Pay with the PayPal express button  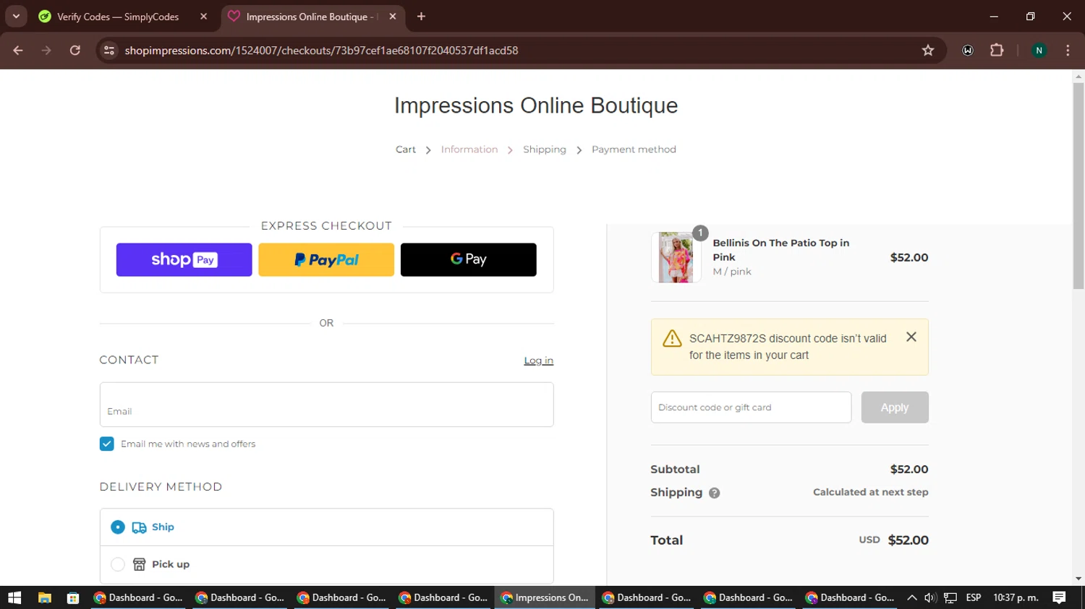326,259
